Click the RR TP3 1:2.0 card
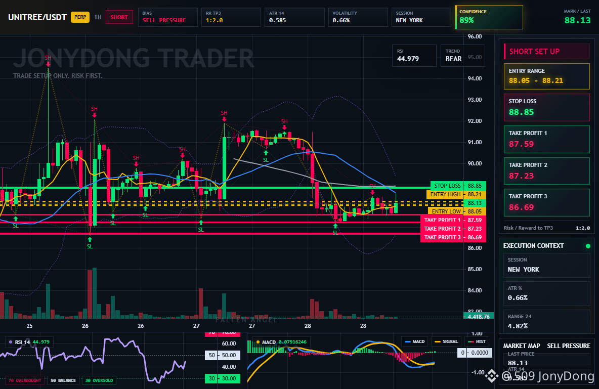 pos(231,17)
